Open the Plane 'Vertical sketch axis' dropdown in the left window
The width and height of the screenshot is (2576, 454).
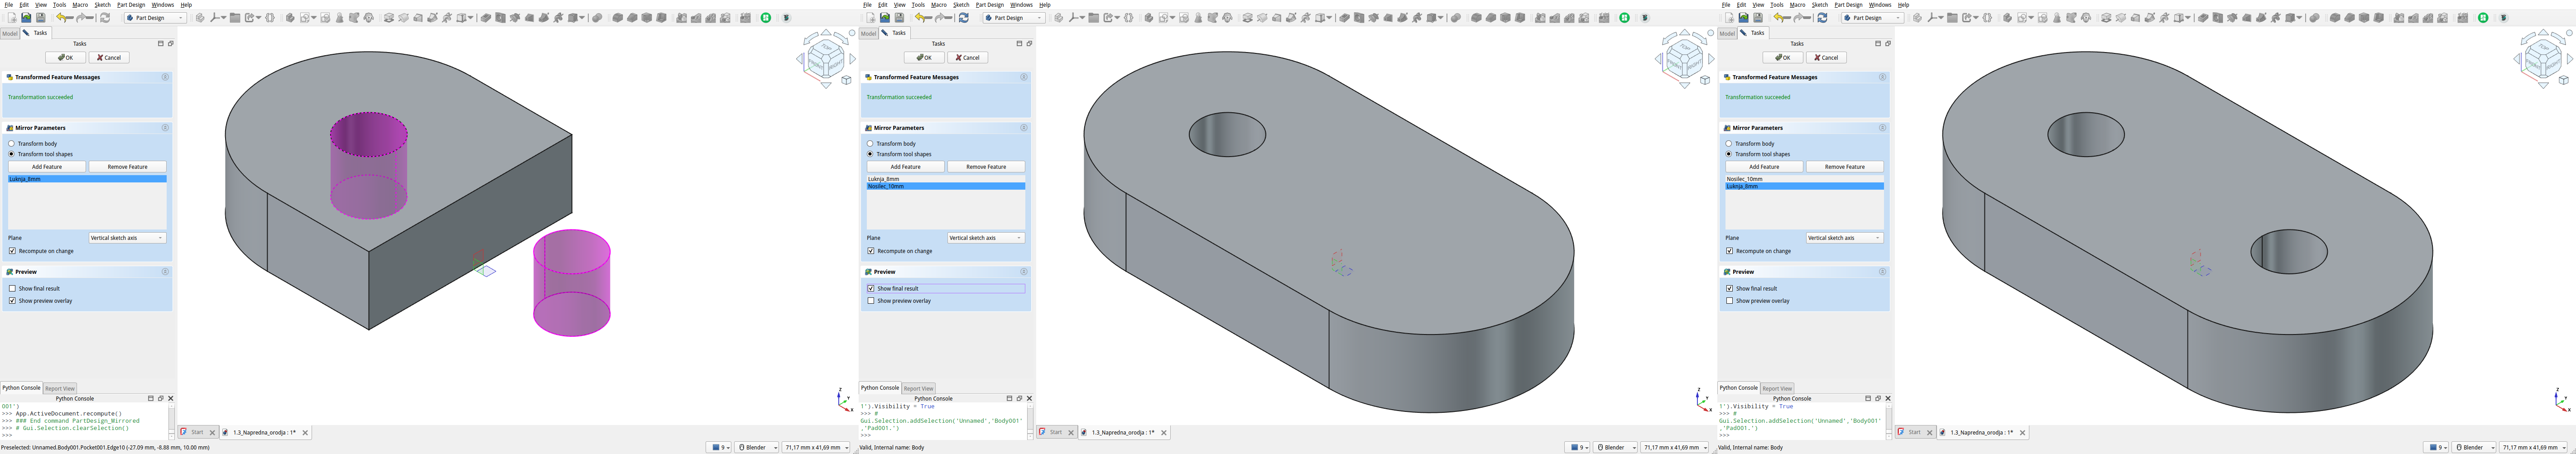coord(127,238)
